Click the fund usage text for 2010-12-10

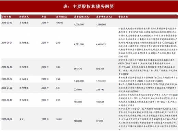click(148, 67)
